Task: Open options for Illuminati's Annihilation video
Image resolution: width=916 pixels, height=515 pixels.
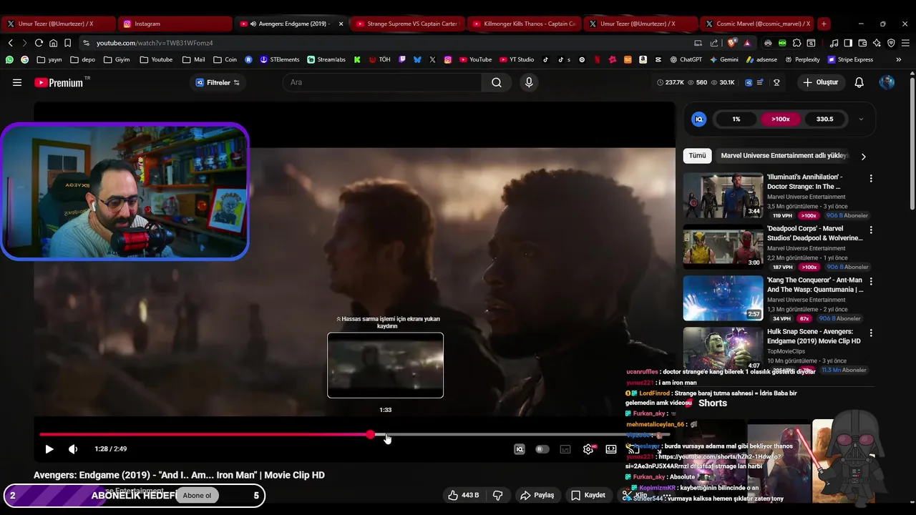Action: point(871,178)
